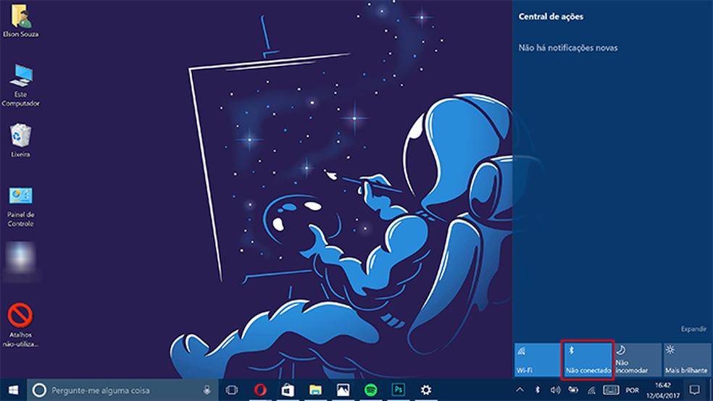Click the battery tray icon
The height and width of the screenshot is (401, 713).
[573, 390]
